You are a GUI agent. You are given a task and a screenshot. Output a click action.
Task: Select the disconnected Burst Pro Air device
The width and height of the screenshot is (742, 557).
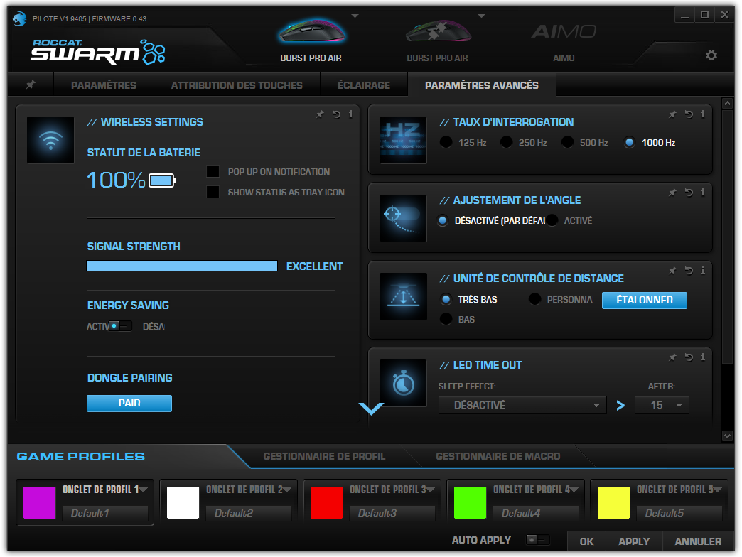[437, 40]
